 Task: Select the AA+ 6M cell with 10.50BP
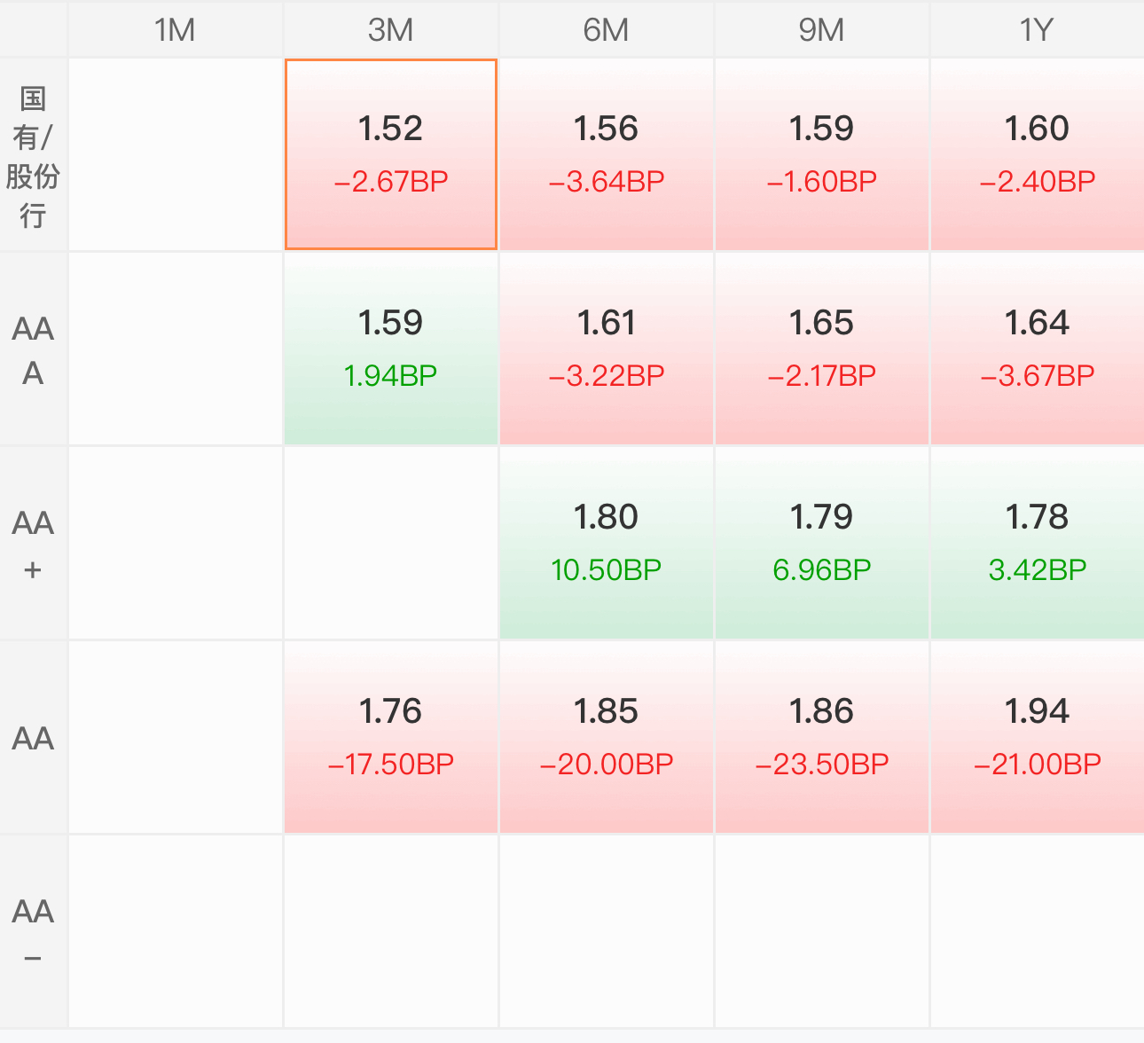pyautogui.click(x=607, y=543)
